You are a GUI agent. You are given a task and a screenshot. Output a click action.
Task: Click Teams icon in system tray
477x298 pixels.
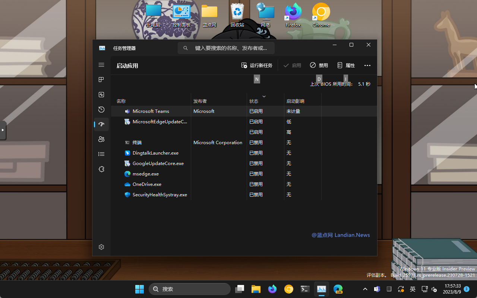point(377,289)
